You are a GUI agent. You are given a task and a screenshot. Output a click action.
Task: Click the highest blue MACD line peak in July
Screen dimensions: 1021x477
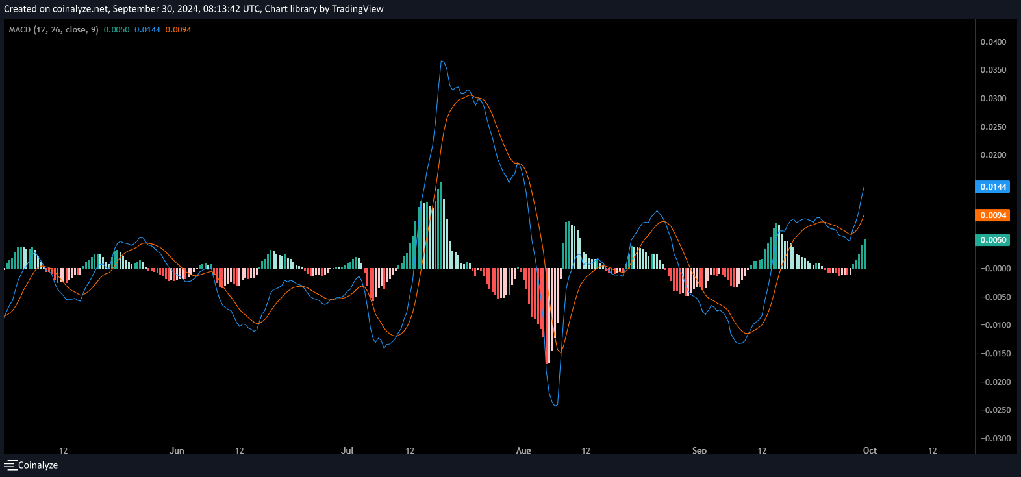442,61
